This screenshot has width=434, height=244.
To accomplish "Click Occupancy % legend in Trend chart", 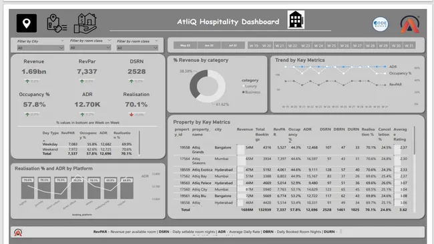I will [400, 73].
